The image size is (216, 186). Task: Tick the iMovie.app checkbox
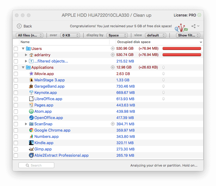click(x=16, y=74)
